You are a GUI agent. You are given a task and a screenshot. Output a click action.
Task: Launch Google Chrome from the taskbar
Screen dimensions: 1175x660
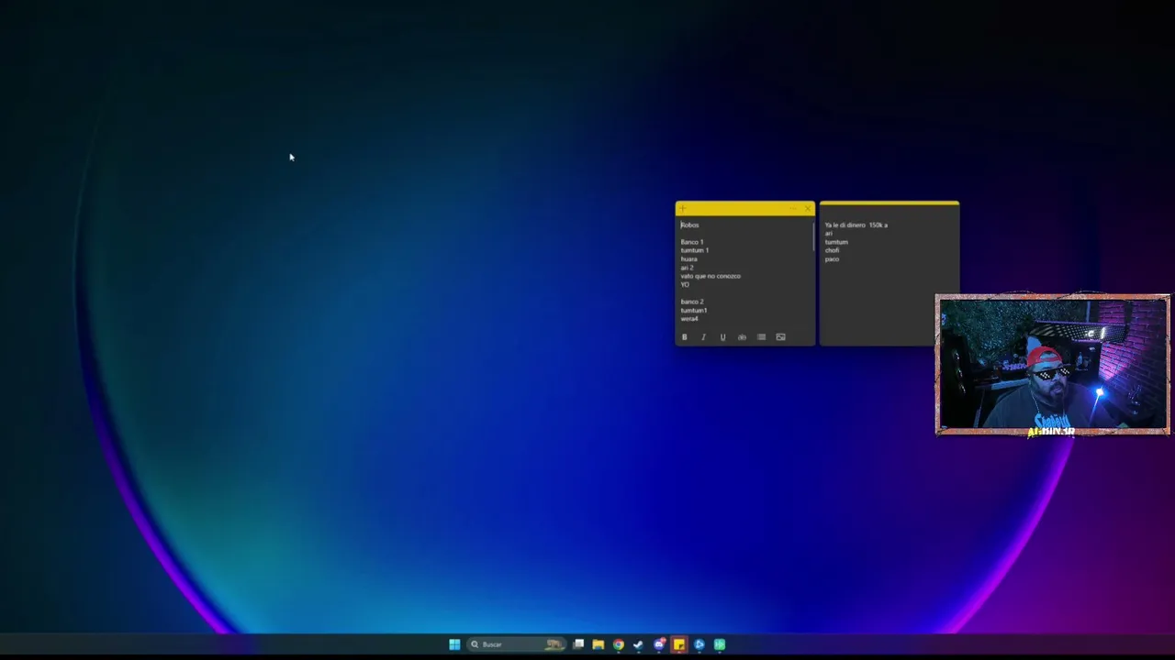[x=619, y=644]
